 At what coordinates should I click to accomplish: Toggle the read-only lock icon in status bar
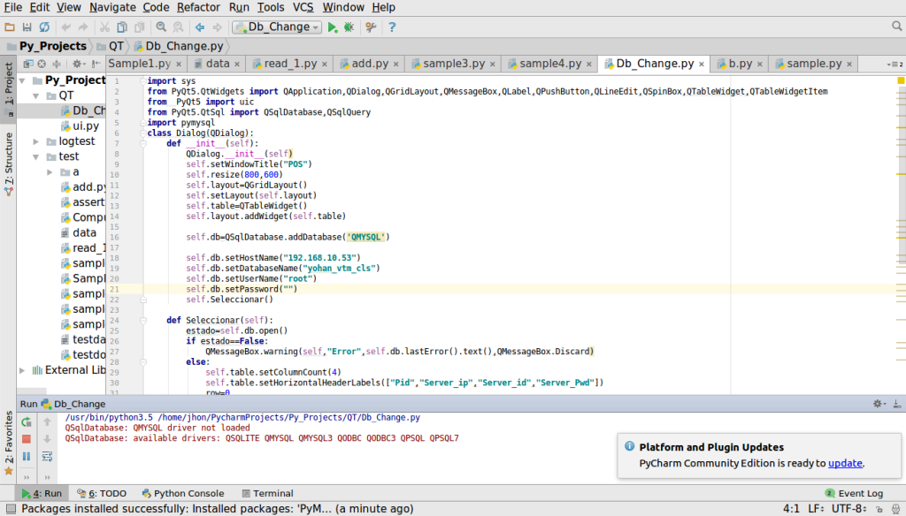(879, 509)
